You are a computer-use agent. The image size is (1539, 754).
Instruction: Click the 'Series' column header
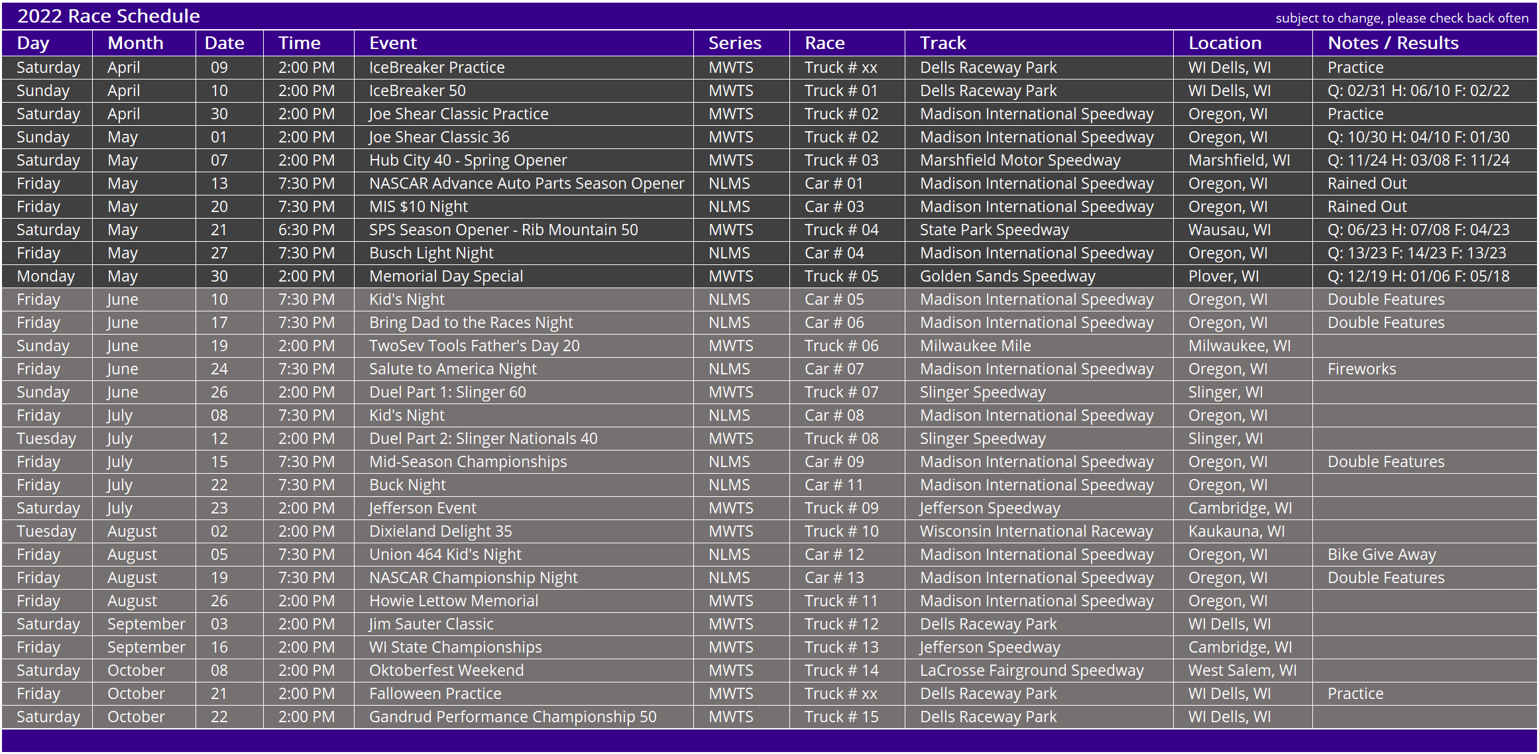click(x=734, y=43)
